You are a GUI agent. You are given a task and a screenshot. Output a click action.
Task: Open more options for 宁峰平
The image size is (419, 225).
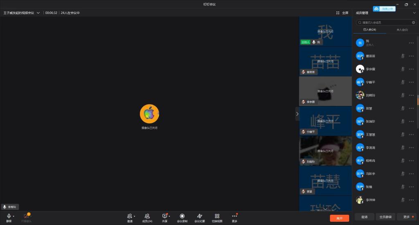pos(411,82)
